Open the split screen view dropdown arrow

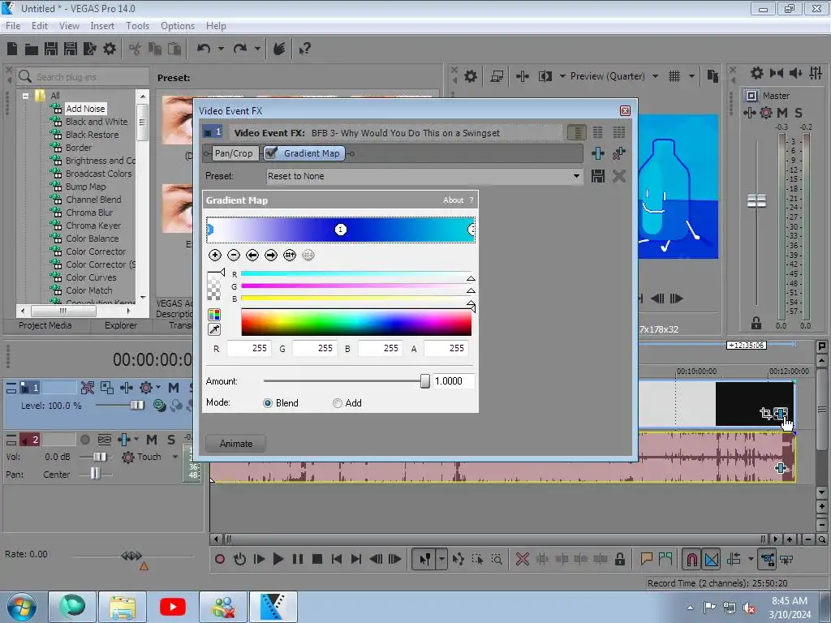tap(562, 76)
